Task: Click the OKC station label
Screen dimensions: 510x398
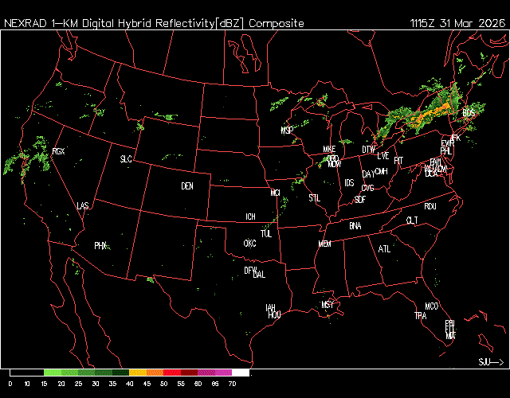Action: click(249, 243)
